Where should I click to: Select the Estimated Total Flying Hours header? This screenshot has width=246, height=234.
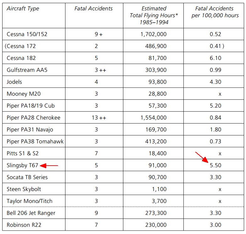[x=154, y=15]
